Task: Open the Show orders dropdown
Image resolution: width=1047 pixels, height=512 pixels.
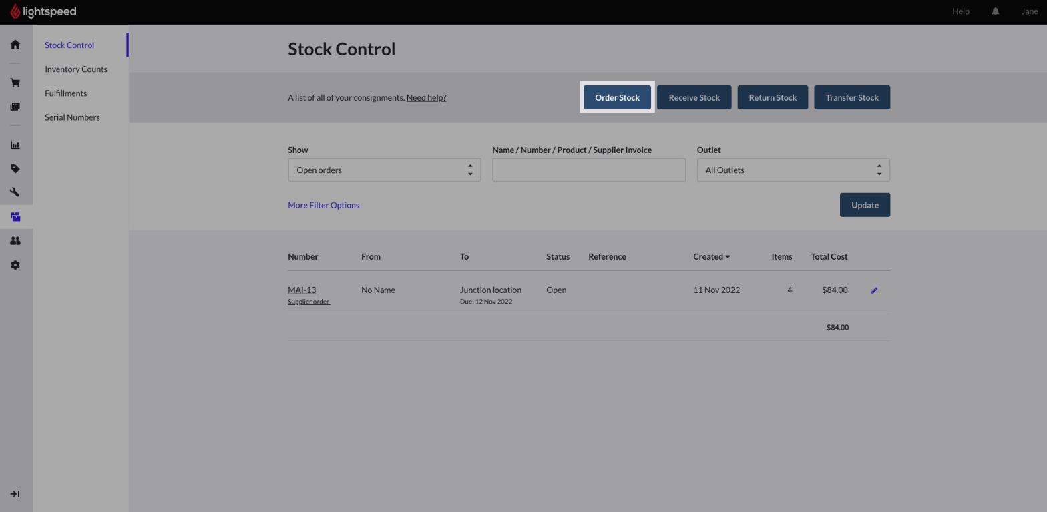Action: (384, 170)
